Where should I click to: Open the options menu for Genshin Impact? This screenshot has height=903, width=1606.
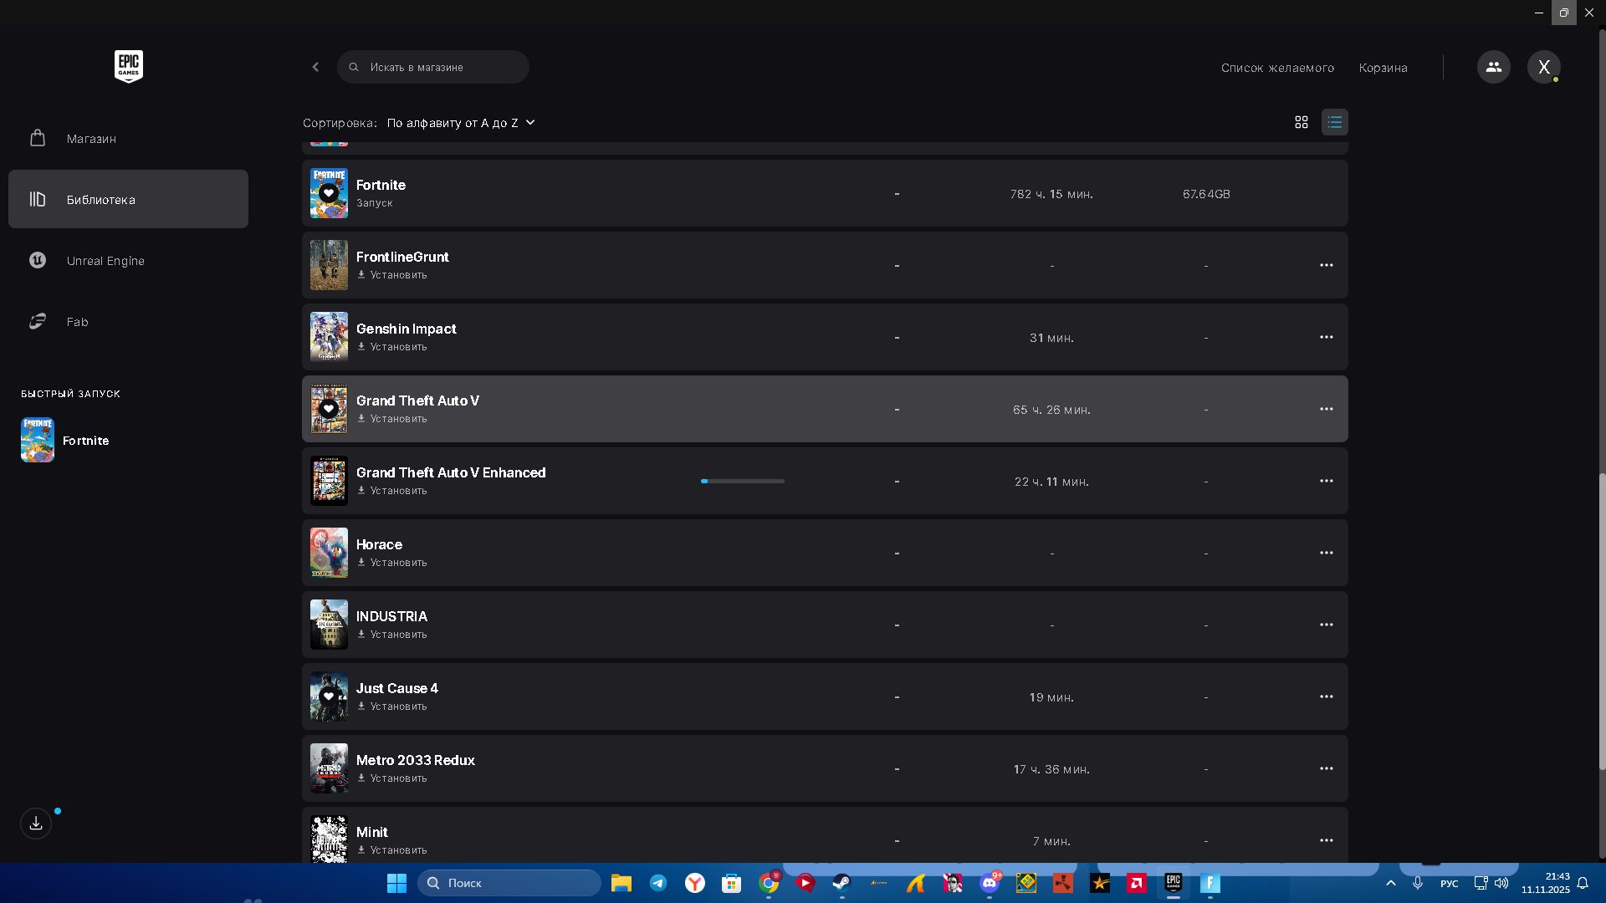[x=1326, y=337]
